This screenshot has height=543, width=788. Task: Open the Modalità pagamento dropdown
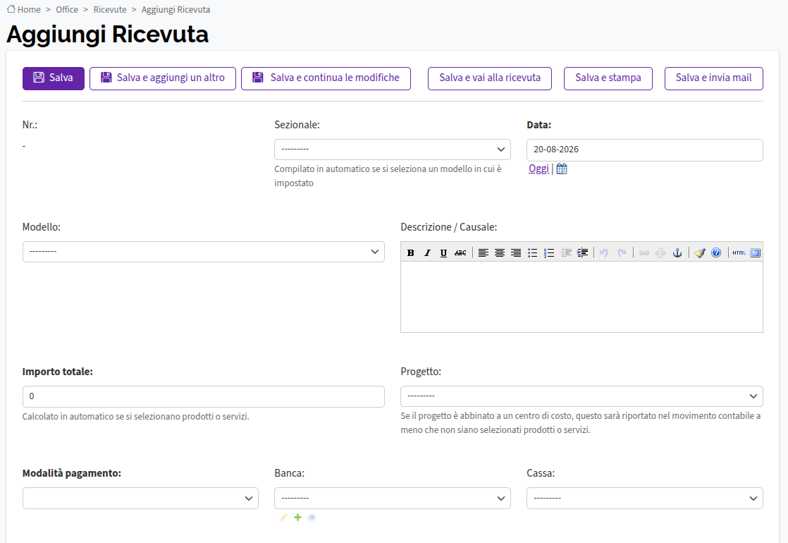click(141, 499)
